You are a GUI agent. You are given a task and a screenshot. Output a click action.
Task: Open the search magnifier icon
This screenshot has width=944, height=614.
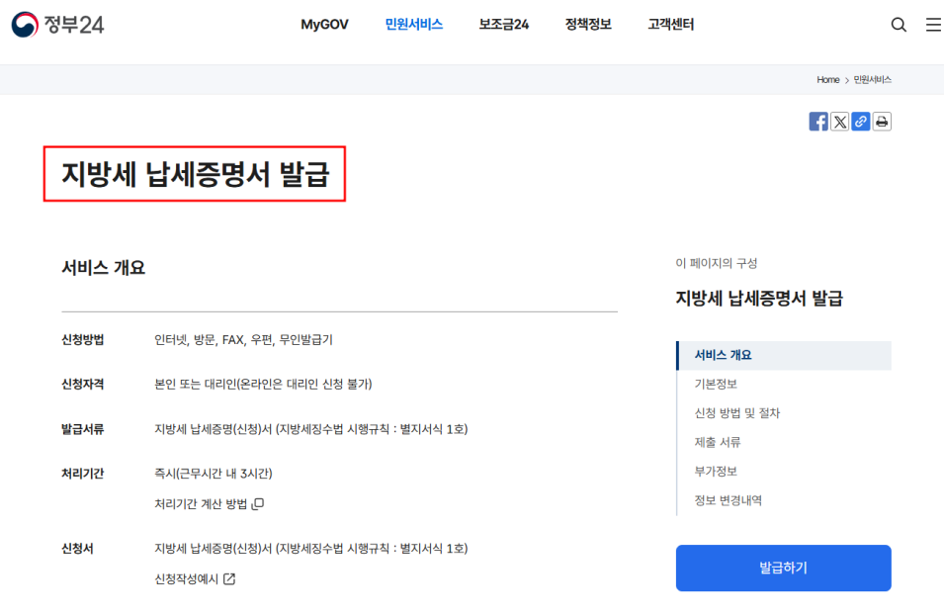[899, 25]
